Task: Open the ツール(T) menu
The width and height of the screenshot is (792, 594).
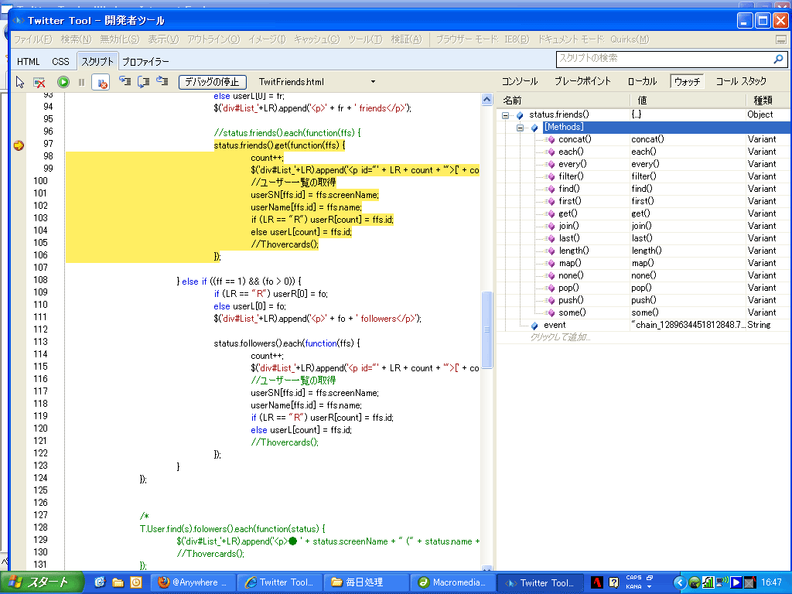Action: pos(365,39)
